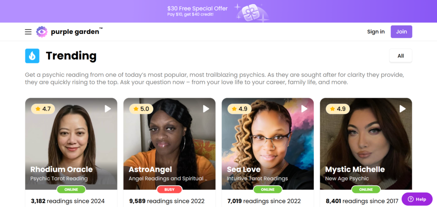
Task: Open the Help chat widget
Action: click(x=417, y=199)
